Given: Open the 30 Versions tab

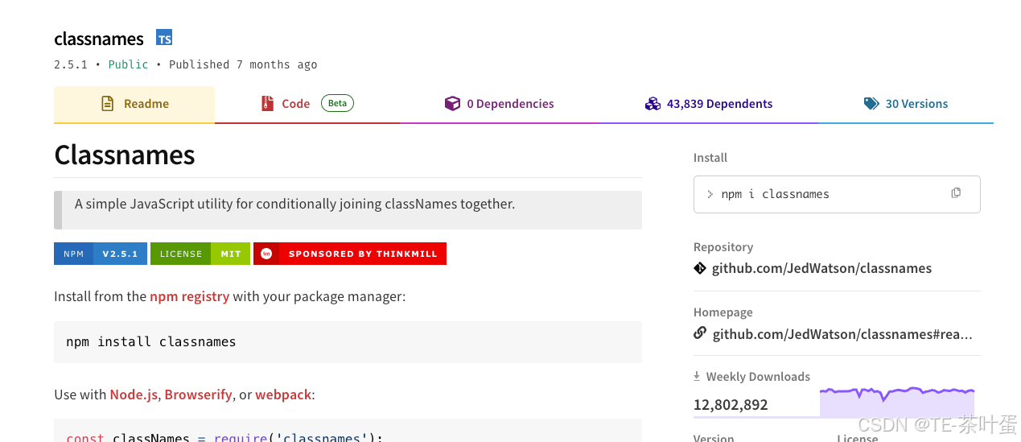Looking at the screenshot, I should pos(906,104).
